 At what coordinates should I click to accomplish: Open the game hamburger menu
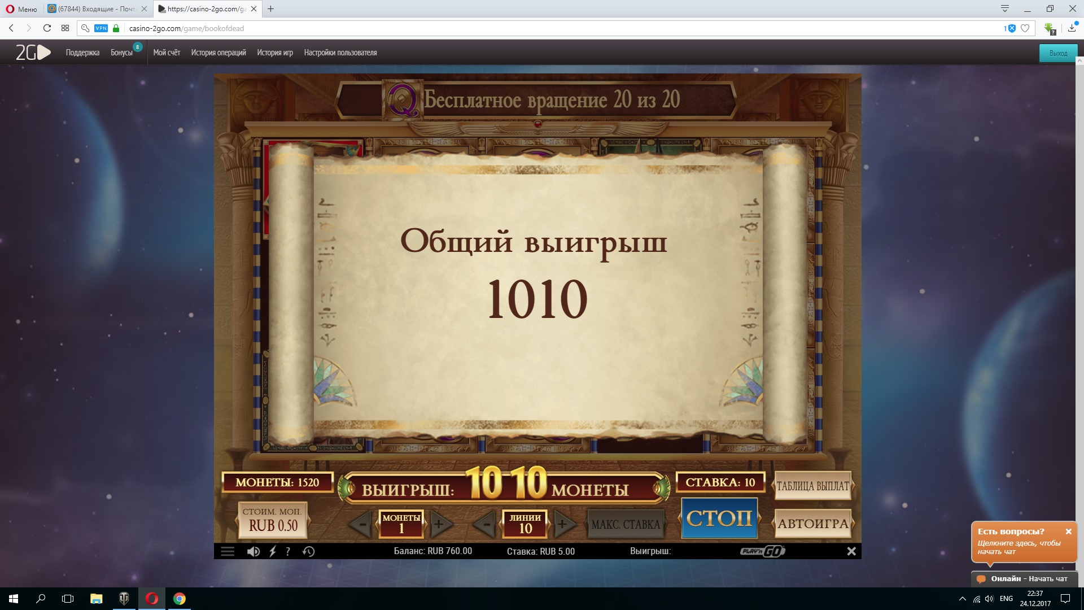click(228, 551)
